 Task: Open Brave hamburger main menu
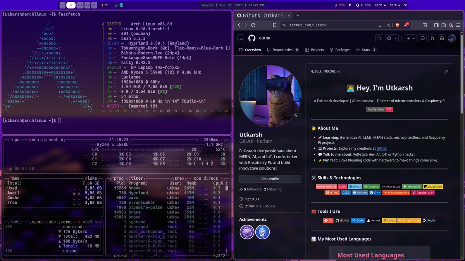[458, 25]
